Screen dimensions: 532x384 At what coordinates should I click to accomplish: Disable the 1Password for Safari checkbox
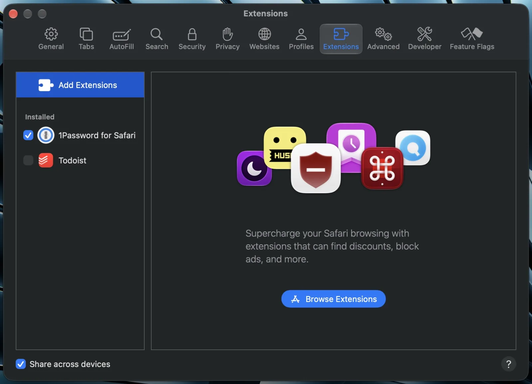(x=28, y=135)
